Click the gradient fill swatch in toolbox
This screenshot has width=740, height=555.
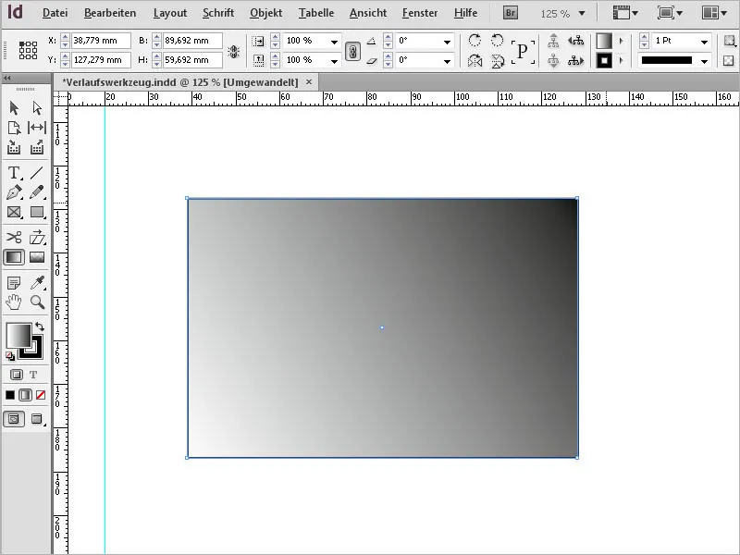coord(18,336)
